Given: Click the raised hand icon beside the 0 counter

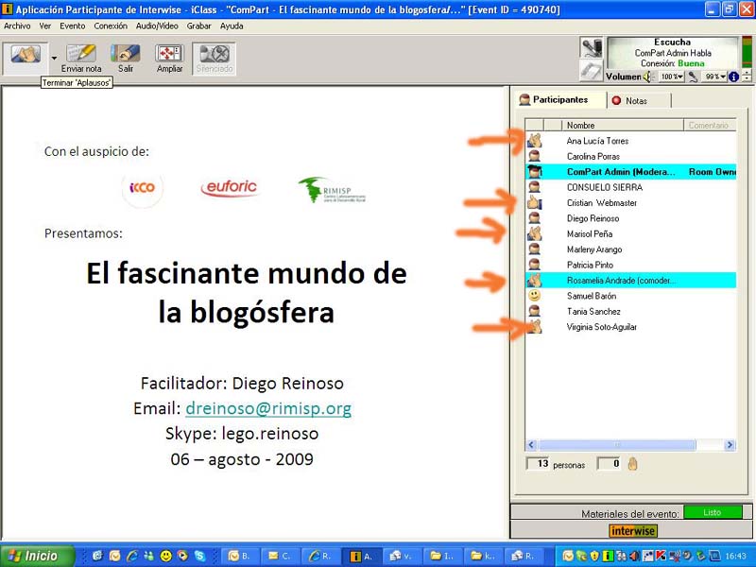Looking at the screenshot, I should 632,464.
